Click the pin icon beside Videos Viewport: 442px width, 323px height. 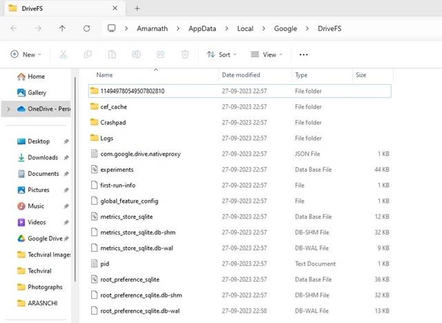66,222
